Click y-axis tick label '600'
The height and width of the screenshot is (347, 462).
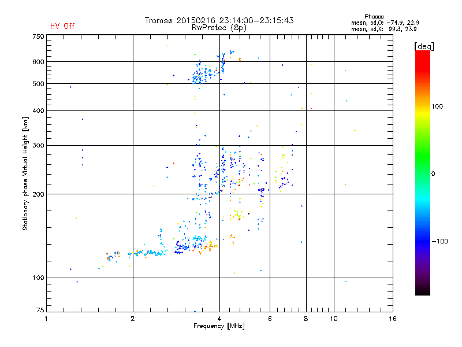pos(38,62)
